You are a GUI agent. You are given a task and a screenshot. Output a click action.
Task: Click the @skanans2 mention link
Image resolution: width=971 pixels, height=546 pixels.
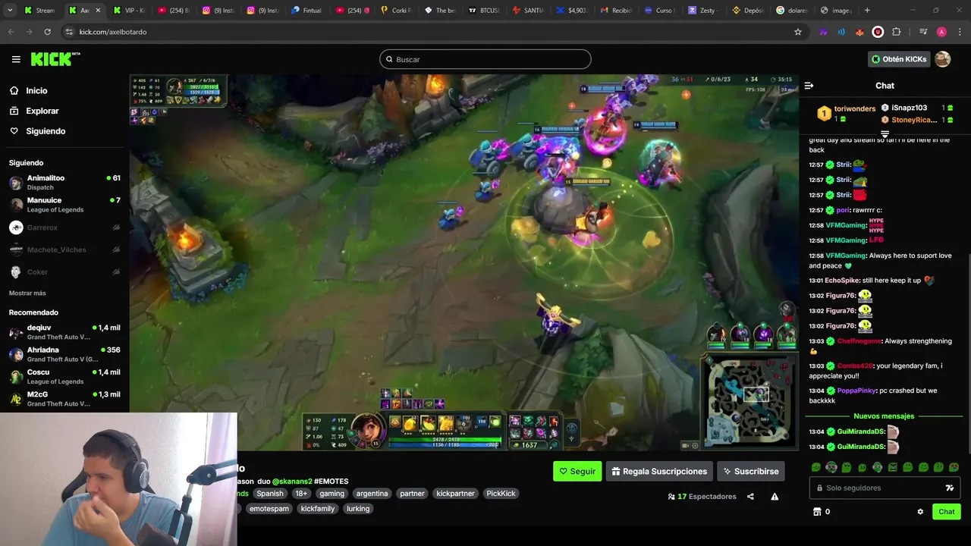point(292,482)
